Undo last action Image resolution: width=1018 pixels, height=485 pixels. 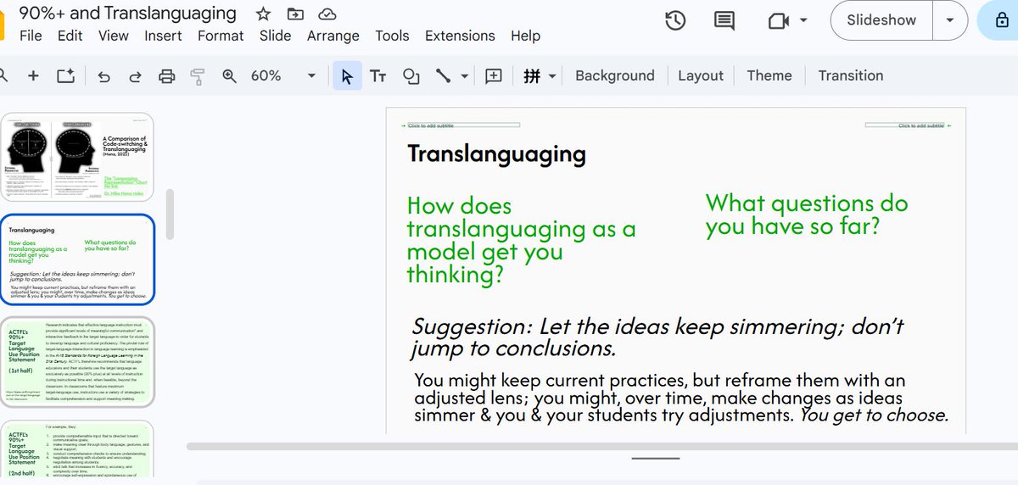click(x=103, y=75)
